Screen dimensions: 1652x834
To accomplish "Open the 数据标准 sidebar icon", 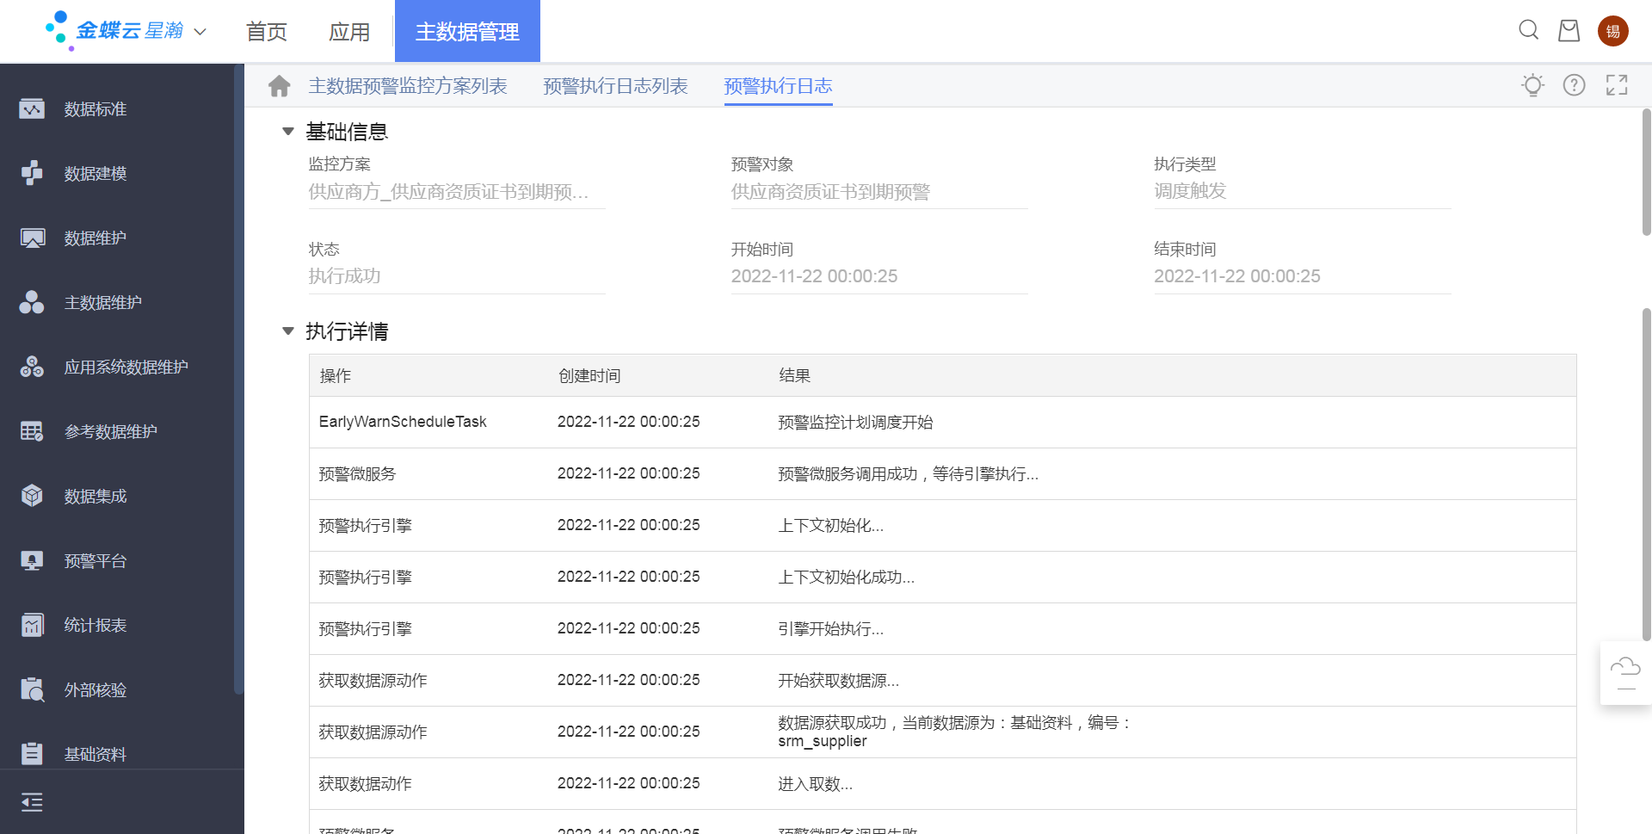I will (32, 109).
